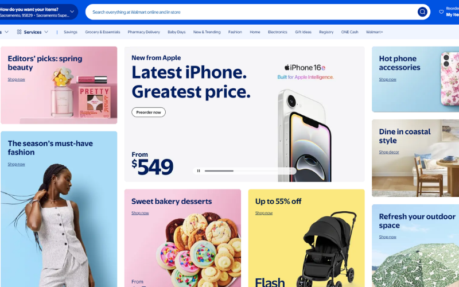Open the iPhone 16e product image

pos(305,135)
